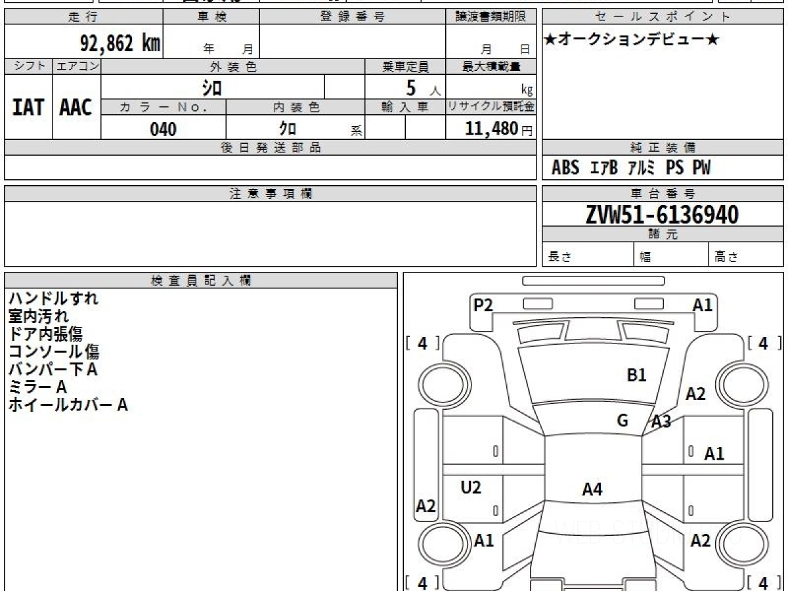Select inspector note ホイールカバーA
788x591 pixels.
(x=68, y=405)
